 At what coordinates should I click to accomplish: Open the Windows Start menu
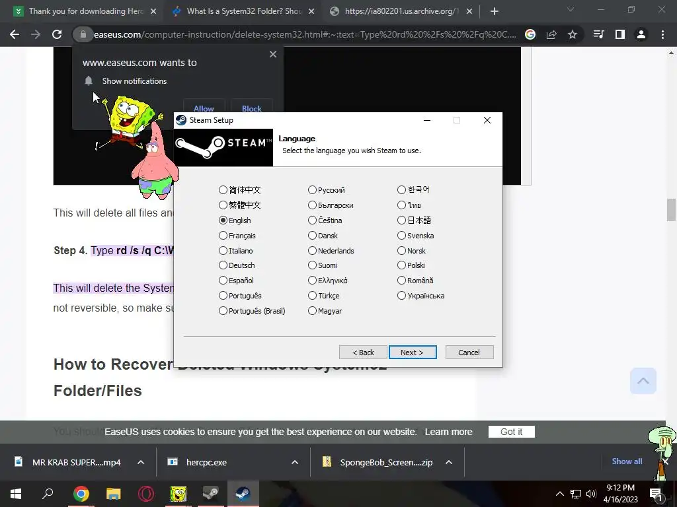pos(16,494)
